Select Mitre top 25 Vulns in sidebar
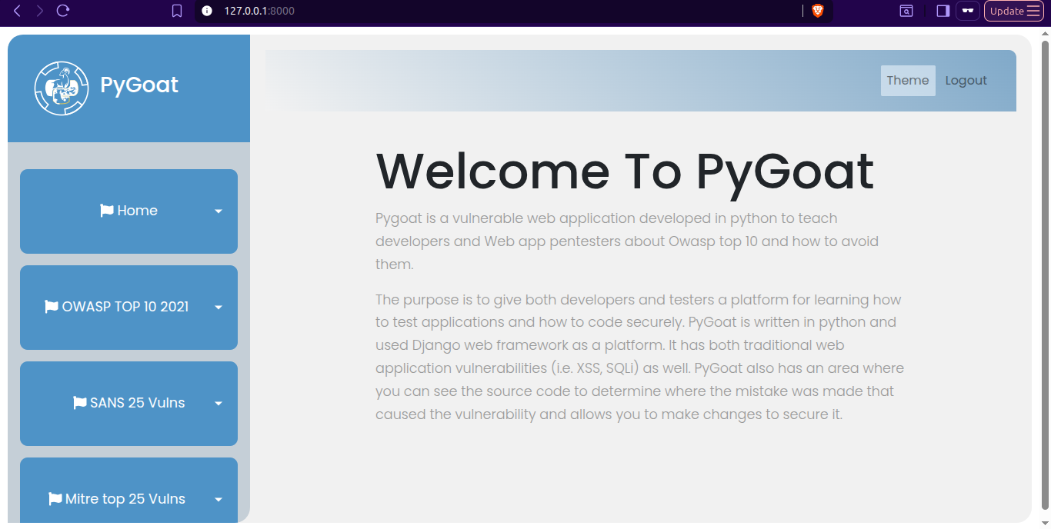Viewport: 1051px width, 529px height. click(x=128, y=491)
